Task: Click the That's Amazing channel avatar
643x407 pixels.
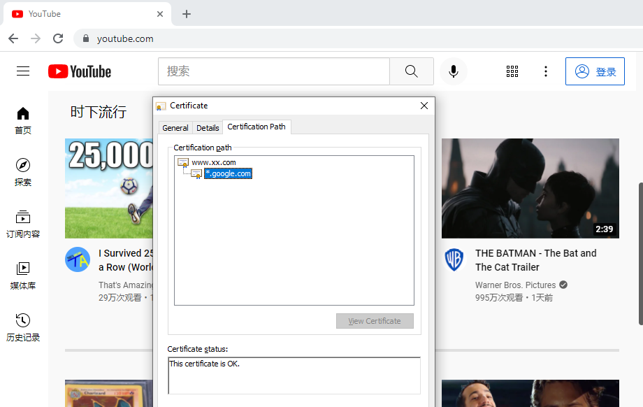Action: (78, 259)
